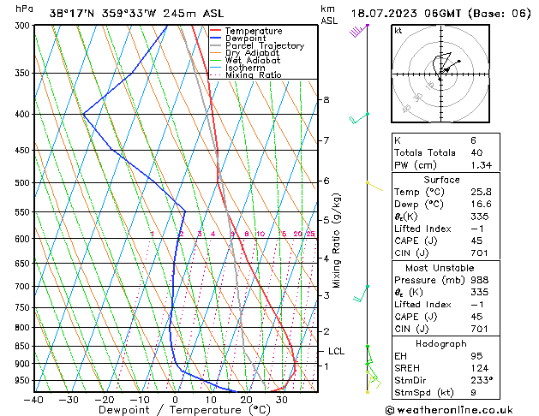Screen dimensions: 539x416
Task: Click the 'Parcel Trajectory' legend label
Action: 265,45
